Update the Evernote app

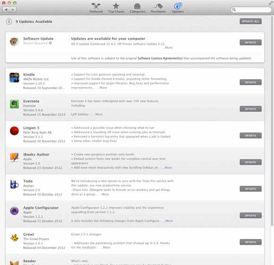point(250,109)
